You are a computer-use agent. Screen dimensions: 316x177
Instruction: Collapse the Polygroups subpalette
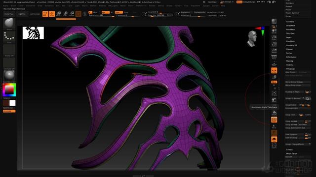[x=290, y=69]
